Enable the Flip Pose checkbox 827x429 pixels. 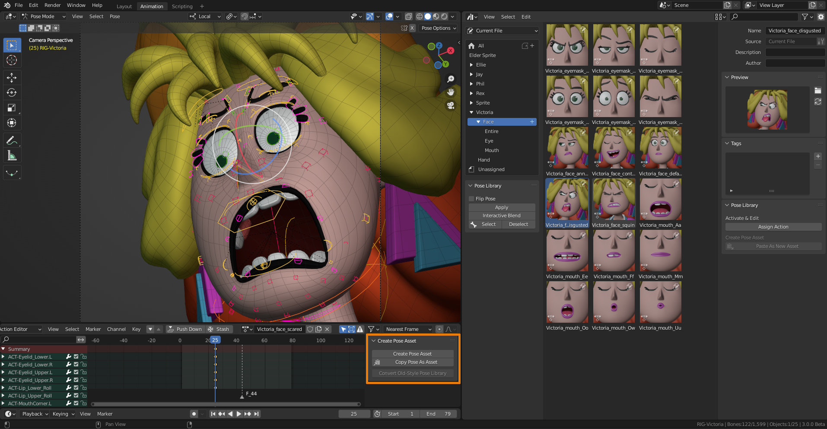[x=471, y=198]
